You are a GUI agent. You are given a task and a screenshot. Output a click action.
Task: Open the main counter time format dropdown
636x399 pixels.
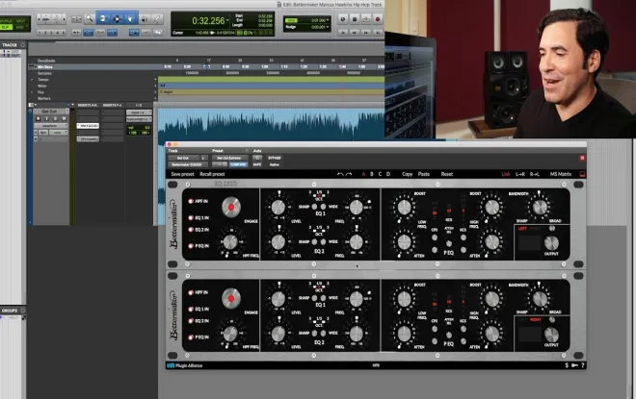tap(227, 20)
